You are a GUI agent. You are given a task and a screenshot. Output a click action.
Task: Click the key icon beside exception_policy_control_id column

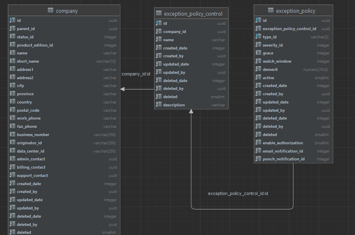coord(258,29)
